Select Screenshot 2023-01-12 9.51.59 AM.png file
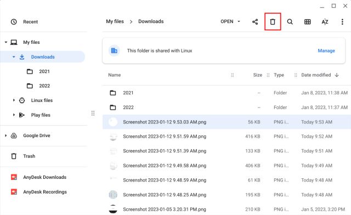351x215 pixels. point(227,137)
